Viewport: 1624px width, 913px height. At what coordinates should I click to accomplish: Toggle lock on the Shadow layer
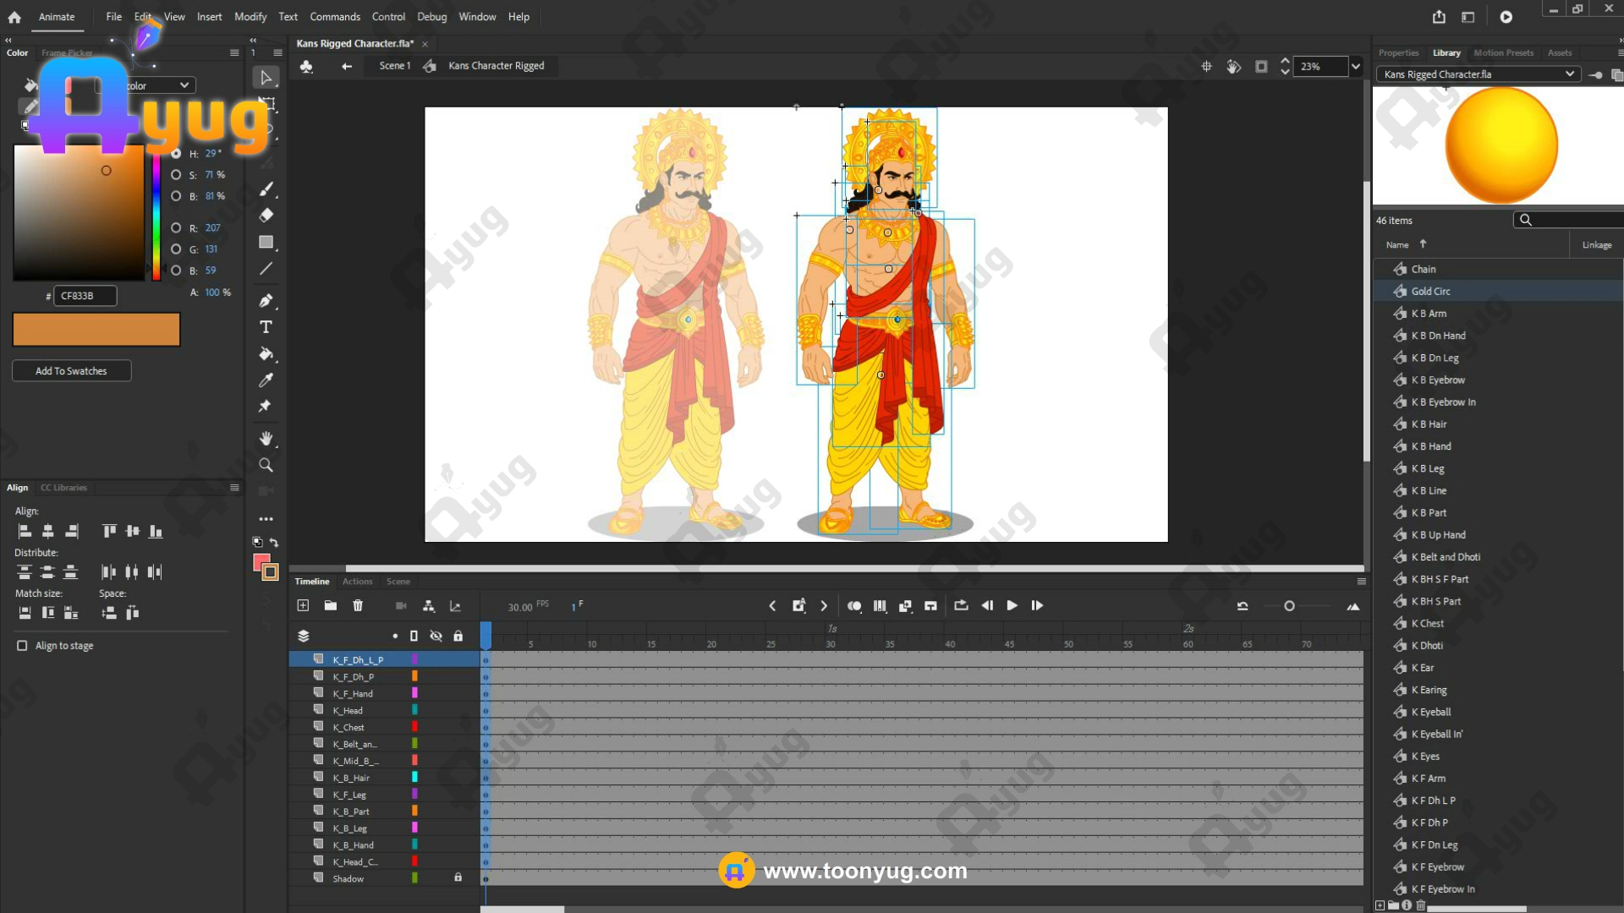click(x=458, y=877)
